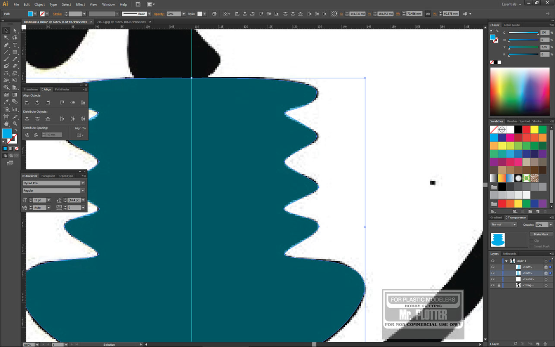Select the Artboard tool
Screen dimensions: 555x347
click(6, 117)
